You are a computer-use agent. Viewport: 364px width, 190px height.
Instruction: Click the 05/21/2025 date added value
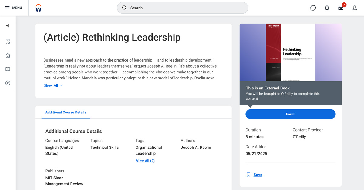pos(256,154)
